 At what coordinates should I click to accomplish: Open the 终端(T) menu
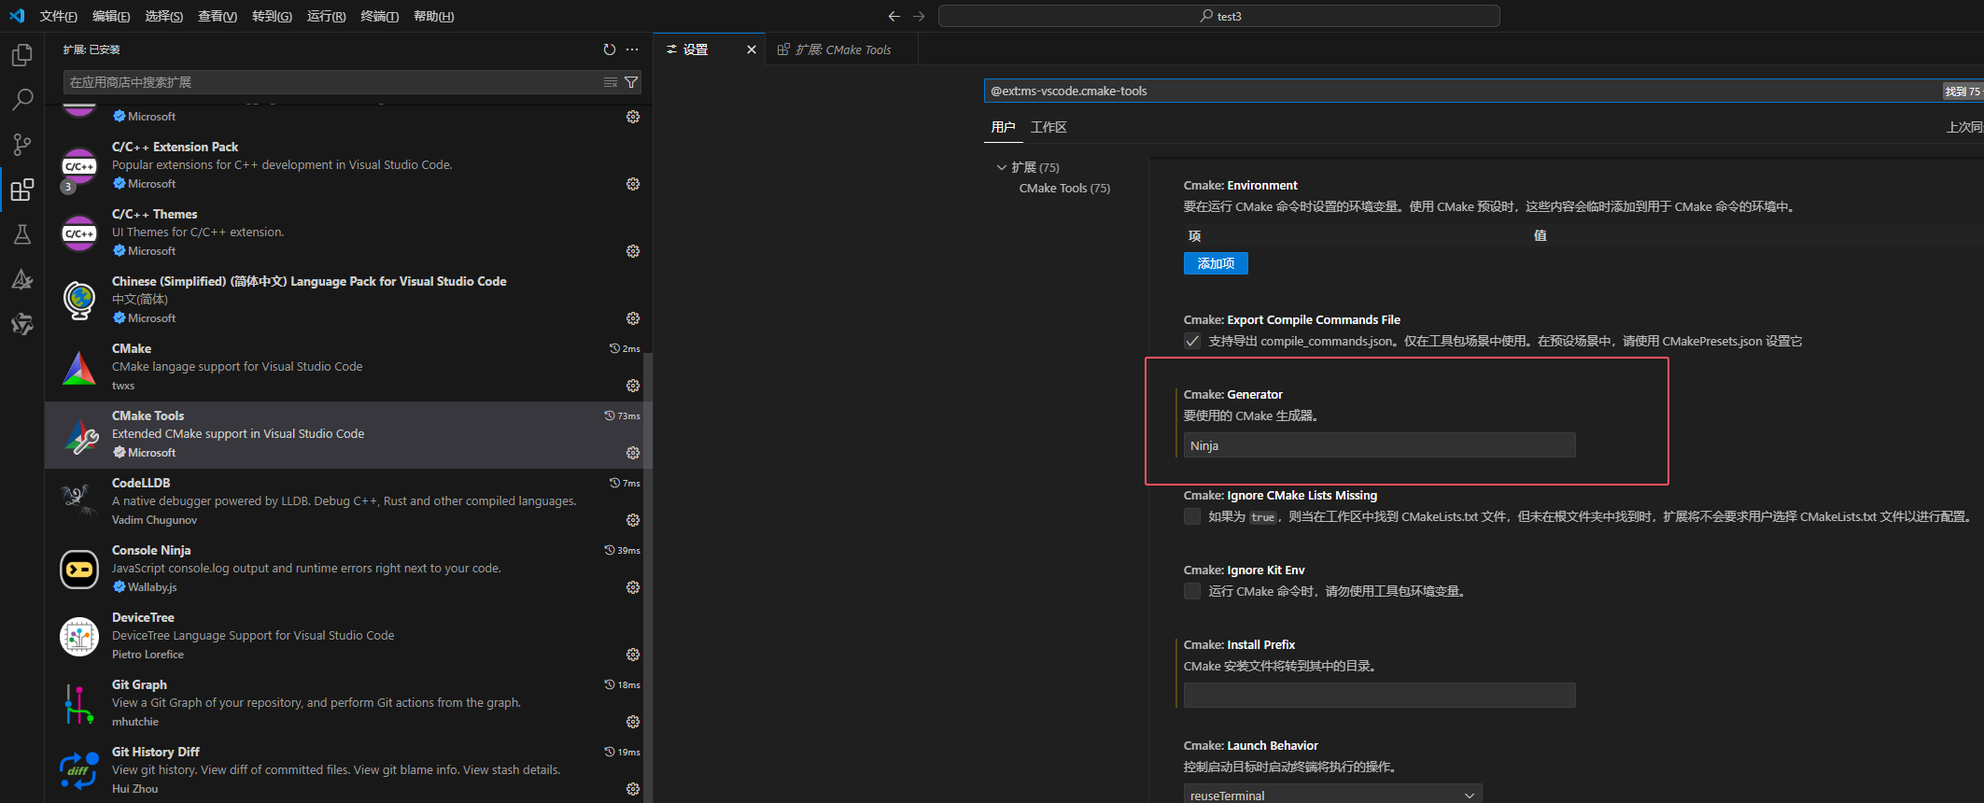tap(380, 16)
